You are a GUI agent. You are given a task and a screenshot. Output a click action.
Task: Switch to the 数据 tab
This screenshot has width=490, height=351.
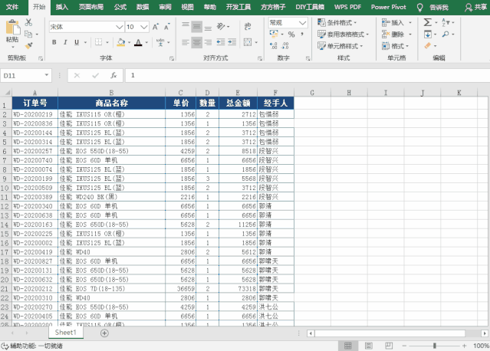coord(143,7)
